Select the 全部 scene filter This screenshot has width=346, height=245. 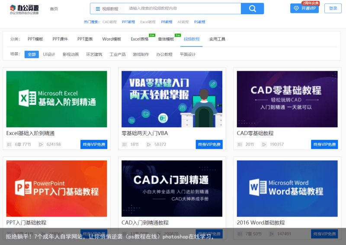[32, 54]
